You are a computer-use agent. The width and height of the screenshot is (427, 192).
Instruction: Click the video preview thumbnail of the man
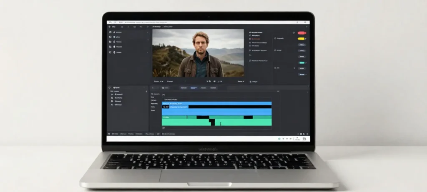tap(198, 53)
